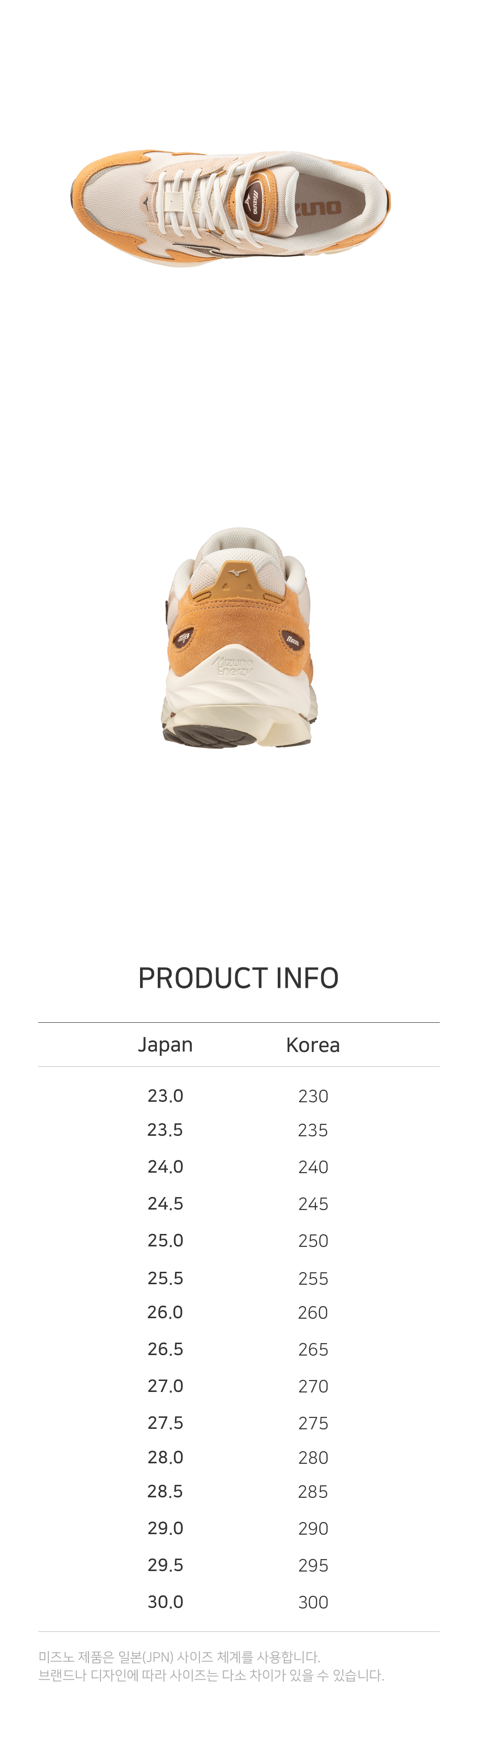Select the Korea column header
The image size is (478, 1742).
coord(313,1045)
